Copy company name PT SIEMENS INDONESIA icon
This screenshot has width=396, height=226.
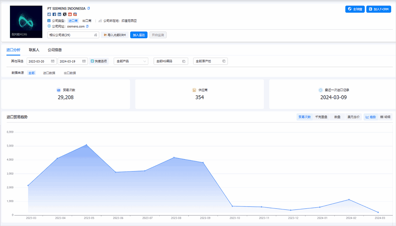(89, 8)
